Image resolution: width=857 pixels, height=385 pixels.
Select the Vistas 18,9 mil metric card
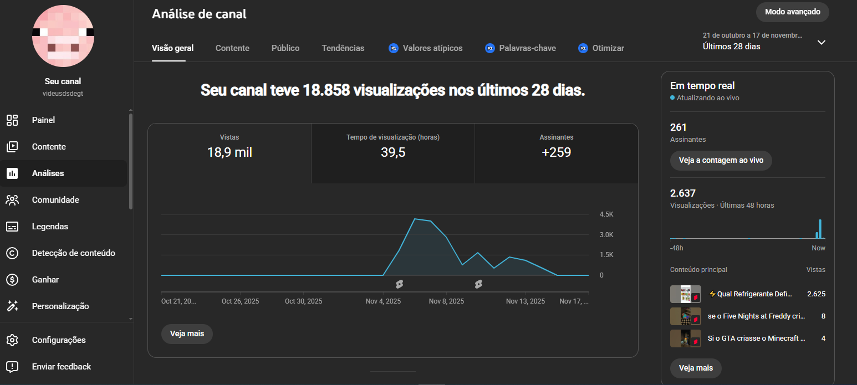click(229, 153)
